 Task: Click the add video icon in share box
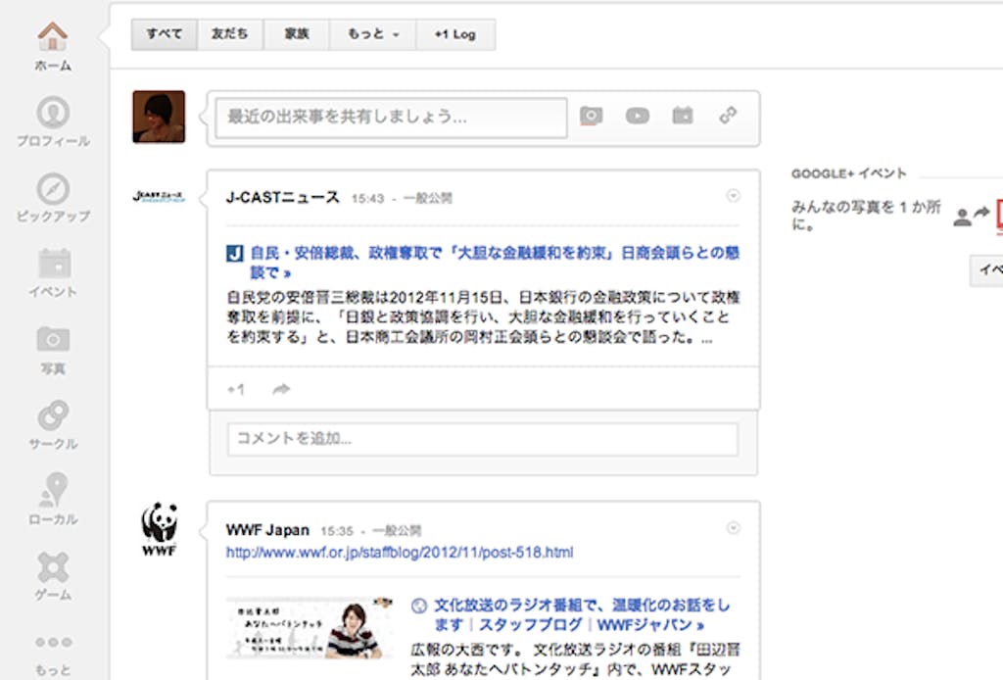click(638, 116)
